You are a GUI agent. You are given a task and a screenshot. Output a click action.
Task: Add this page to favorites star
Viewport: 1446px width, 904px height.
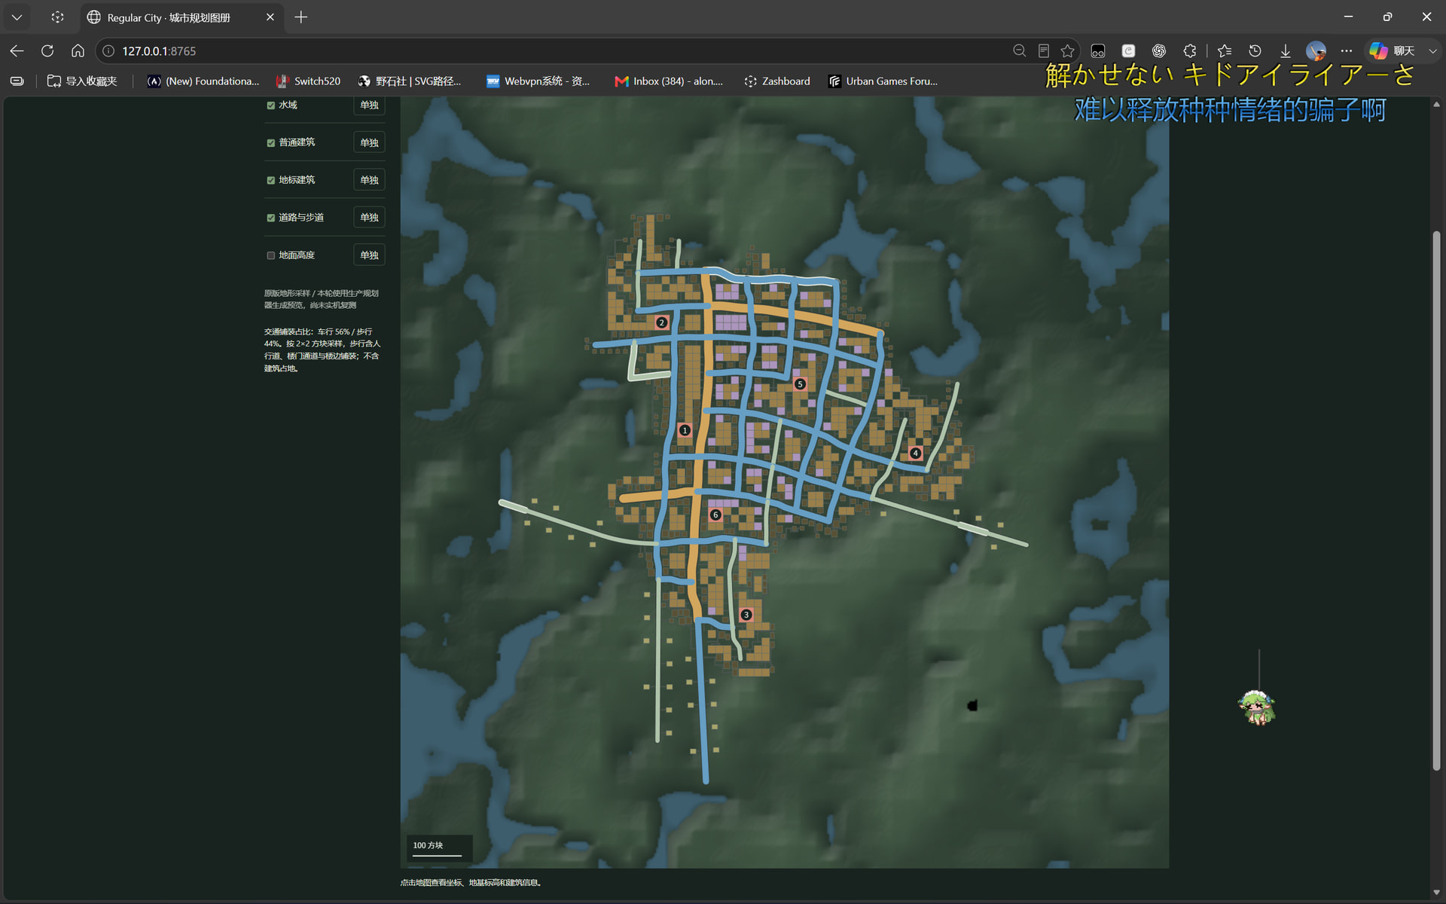tap(1067, 50)
